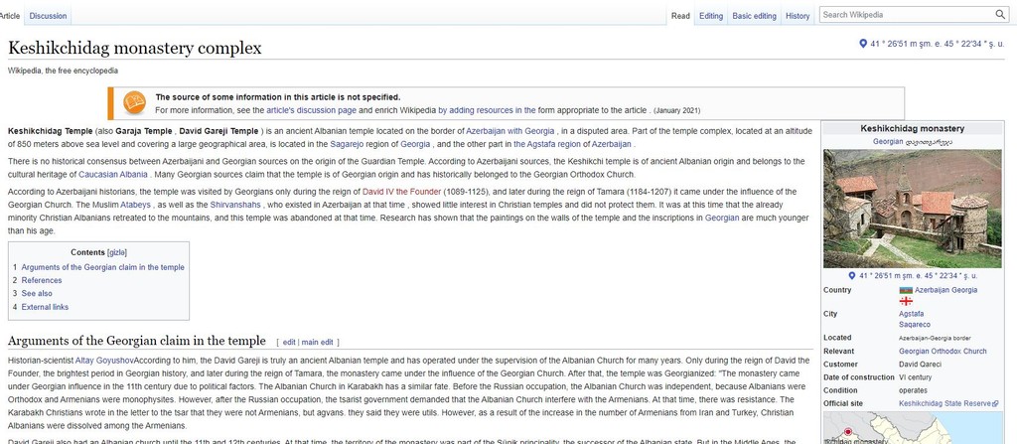This screenshot has height=444, width=1017.
Task: Open the Shirvanshahs link
Action: [235, 206]
